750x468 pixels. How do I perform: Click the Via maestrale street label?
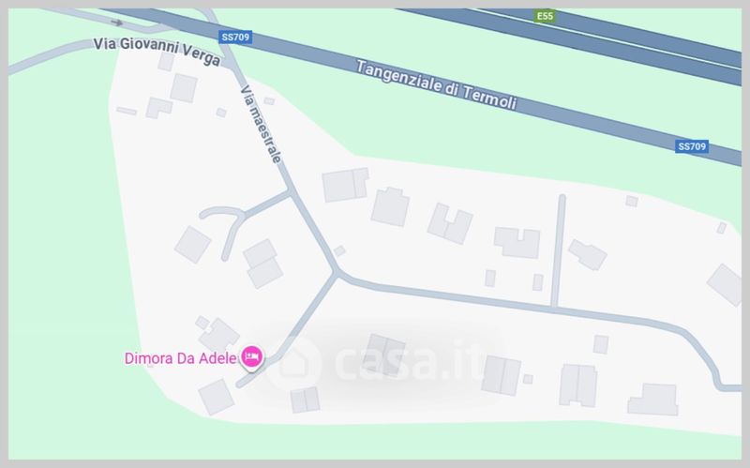[x=261, y=124]
